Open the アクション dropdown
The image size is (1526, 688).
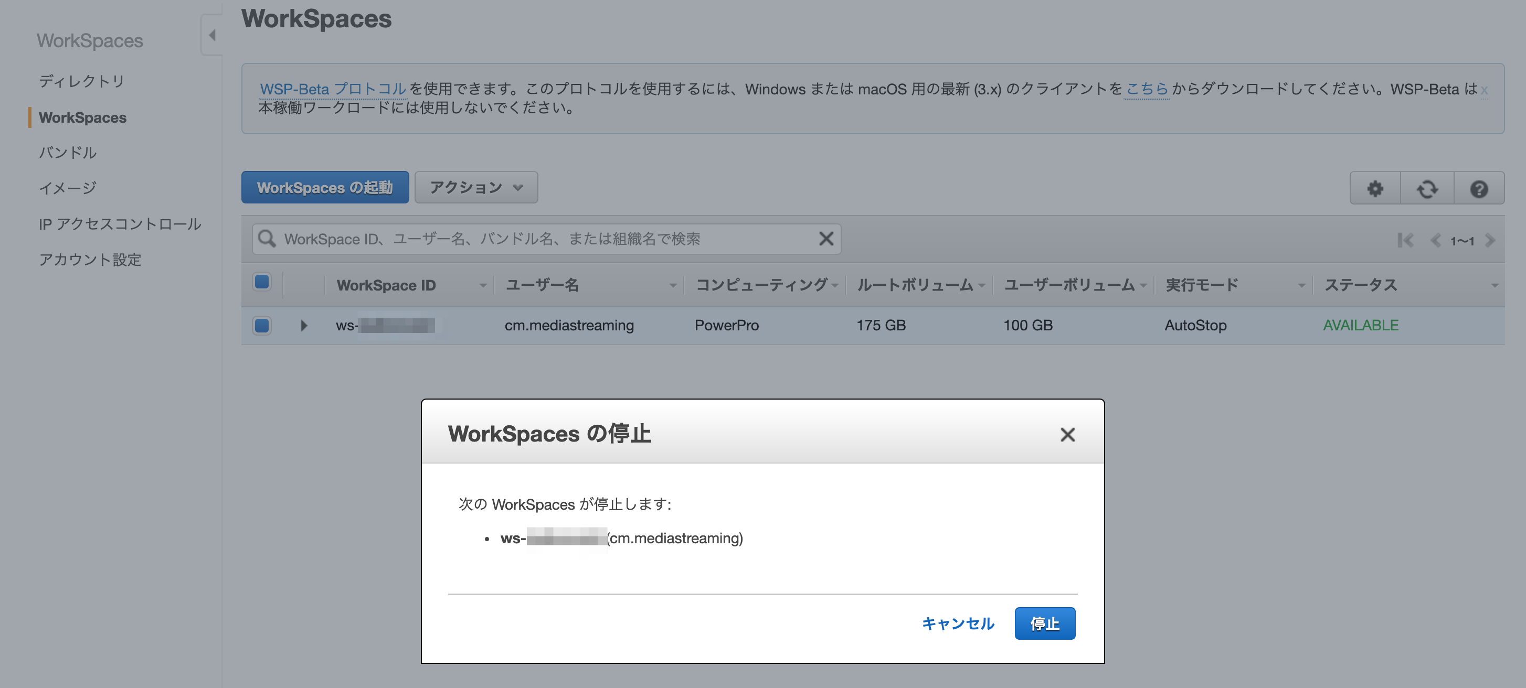[x=476, y=188]
